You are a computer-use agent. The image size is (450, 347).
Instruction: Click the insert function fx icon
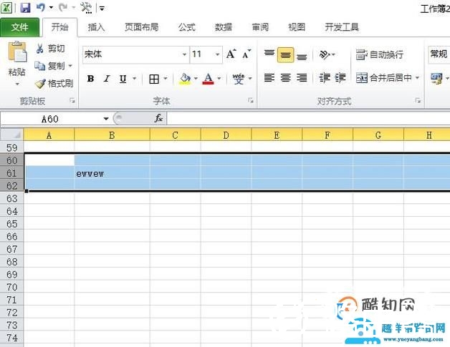coord(158,118)
